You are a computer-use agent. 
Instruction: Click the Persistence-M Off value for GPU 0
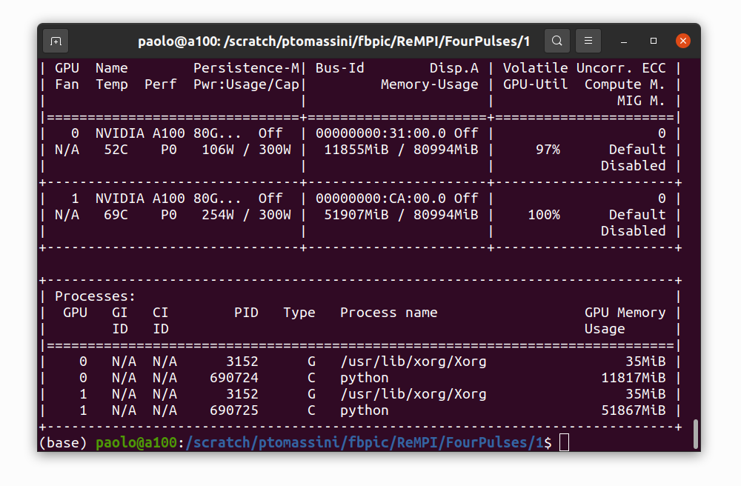tap(270, 133)
